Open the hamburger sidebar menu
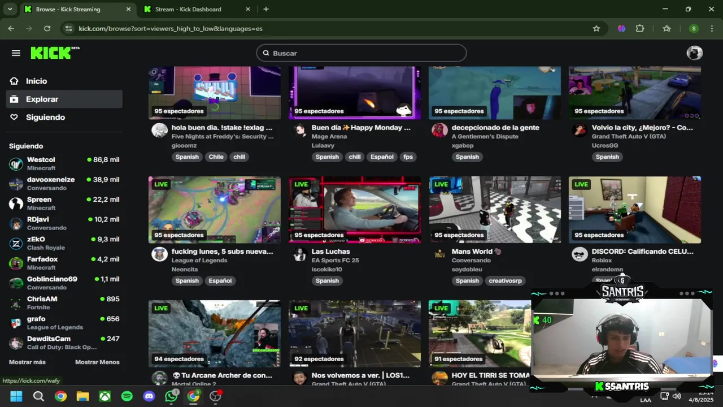The image size is (723, 407). [16, 53]
